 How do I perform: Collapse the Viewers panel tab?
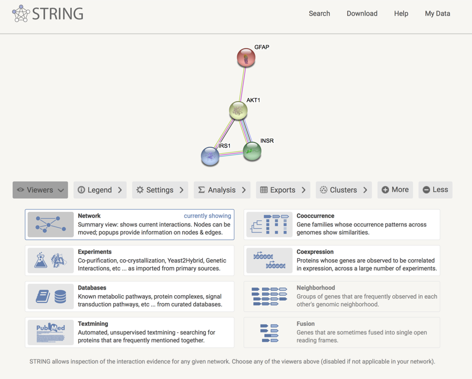tap(41, 190)
